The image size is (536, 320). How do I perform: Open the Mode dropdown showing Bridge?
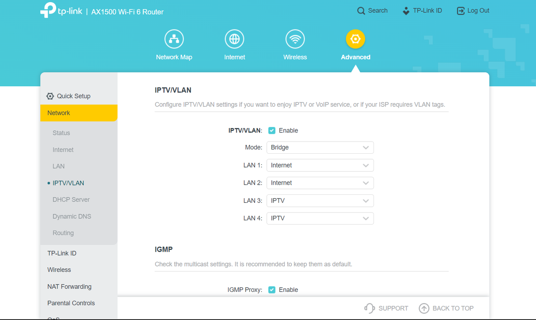click(320, 147)
